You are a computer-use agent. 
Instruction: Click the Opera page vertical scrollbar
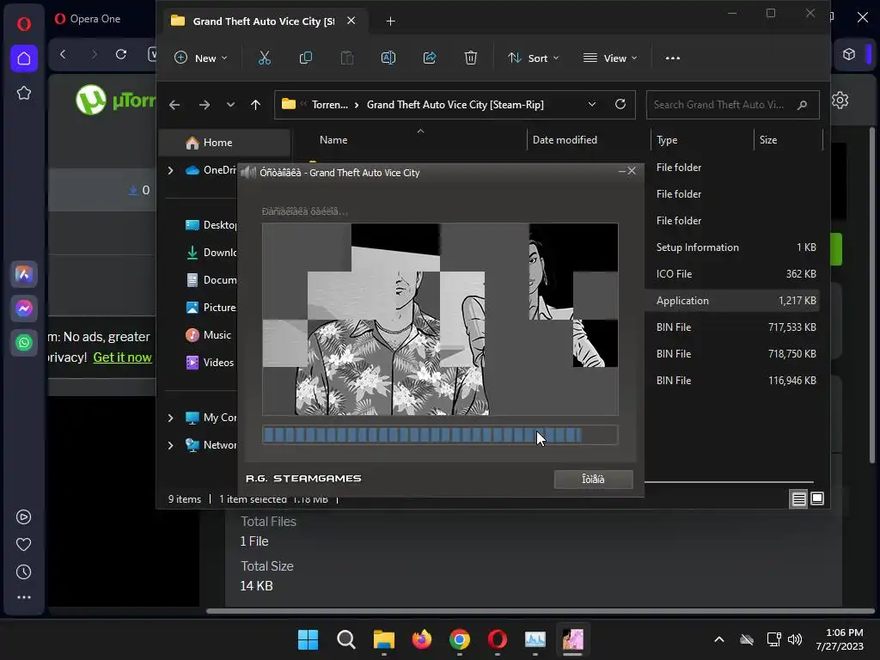point(872,295)
